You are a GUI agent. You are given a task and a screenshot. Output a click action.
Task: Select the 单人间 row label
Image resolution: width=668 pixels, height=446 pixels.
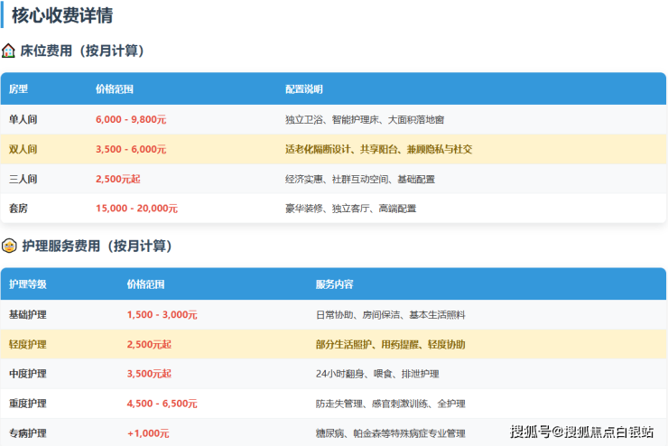(x=23, y=119)
